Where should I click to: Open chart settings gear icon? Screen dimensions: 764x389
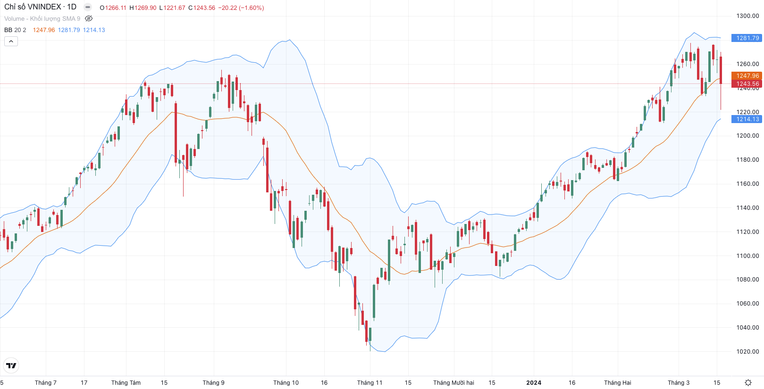(x=748, y=382)
